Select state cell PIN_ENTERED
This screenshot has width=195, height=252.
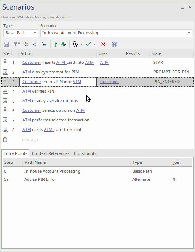coord(166,82)
